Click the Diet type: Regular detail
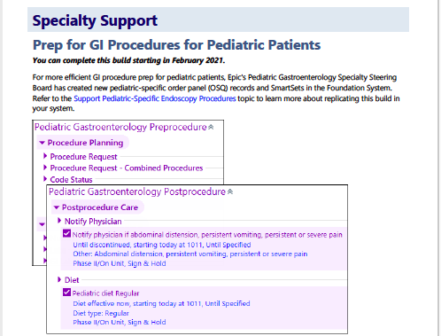Screen dimensions: 441x336 click(x=101, y=313)
